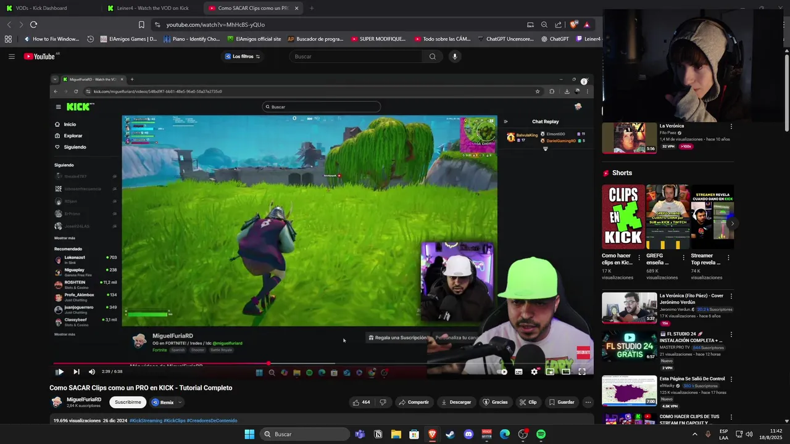This screenshot has width=790, height=444.
Task: Go to the YouTube home logo
Action: pos(41,56)
